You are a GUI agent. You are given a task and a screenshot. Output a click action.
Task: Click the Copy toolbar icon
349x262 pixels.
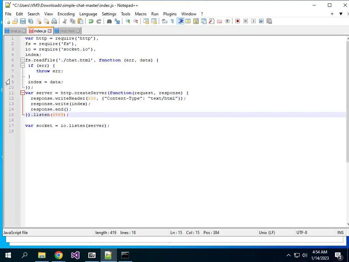73,21
